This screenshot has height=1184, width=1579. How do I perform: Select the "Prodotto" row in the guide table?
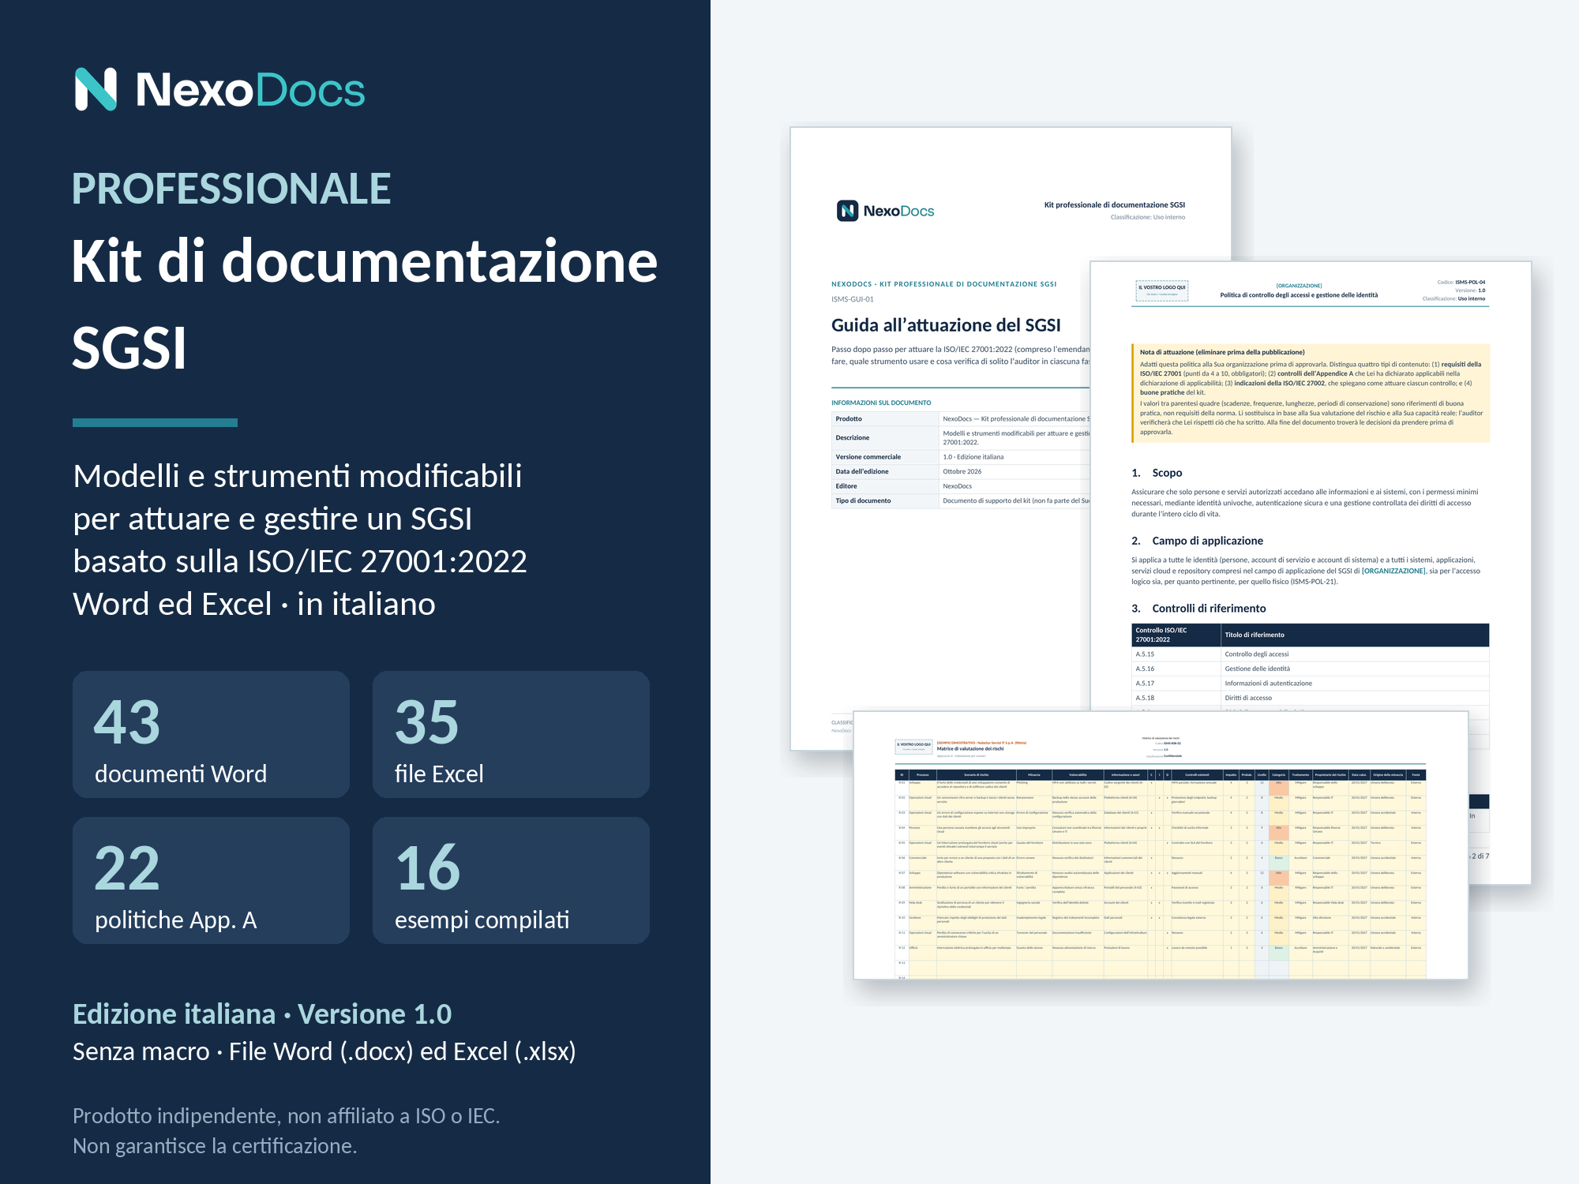pyautogui.click(x=961, y=419)
